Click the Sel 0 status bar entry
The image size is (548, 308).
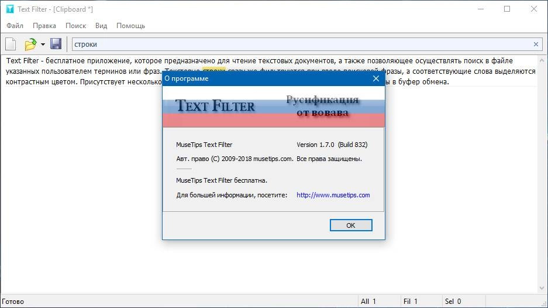click(453, 302)
